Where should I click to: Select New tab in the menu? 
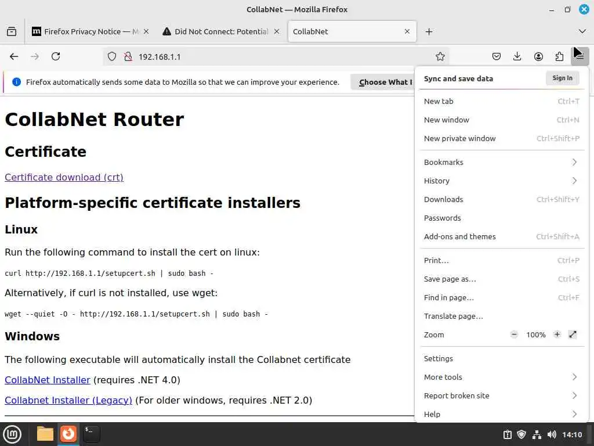tap(502, 101)
